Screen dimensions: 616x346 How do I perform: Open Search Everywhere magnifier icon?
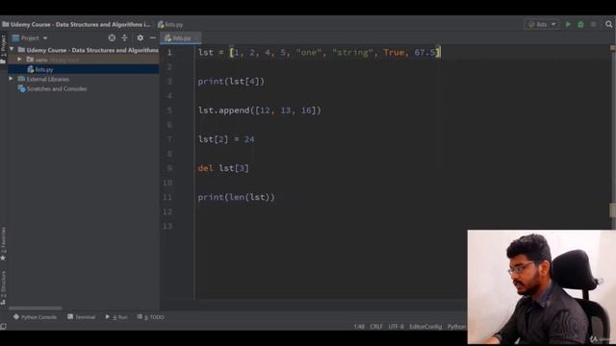coord(609,24)
